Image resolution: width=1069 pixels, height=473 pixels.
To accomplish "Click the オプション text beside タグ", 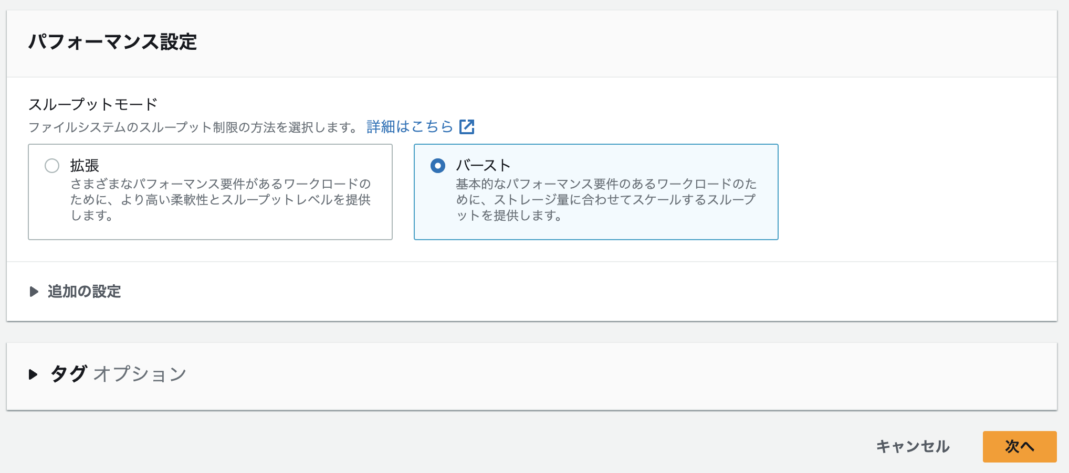I will coord(140,374).
